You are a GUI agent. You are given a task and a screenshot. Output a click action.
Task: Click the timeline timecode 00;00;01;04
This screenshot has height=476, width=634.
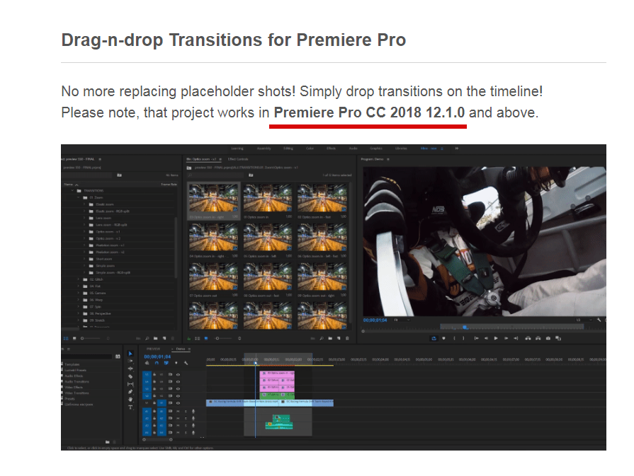(x=157, y=357)
